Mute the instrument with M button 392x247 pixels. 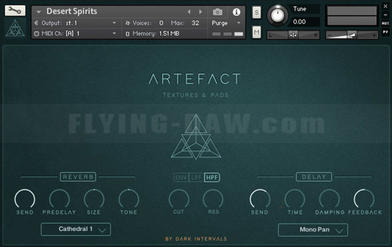(x=257, y=32)
